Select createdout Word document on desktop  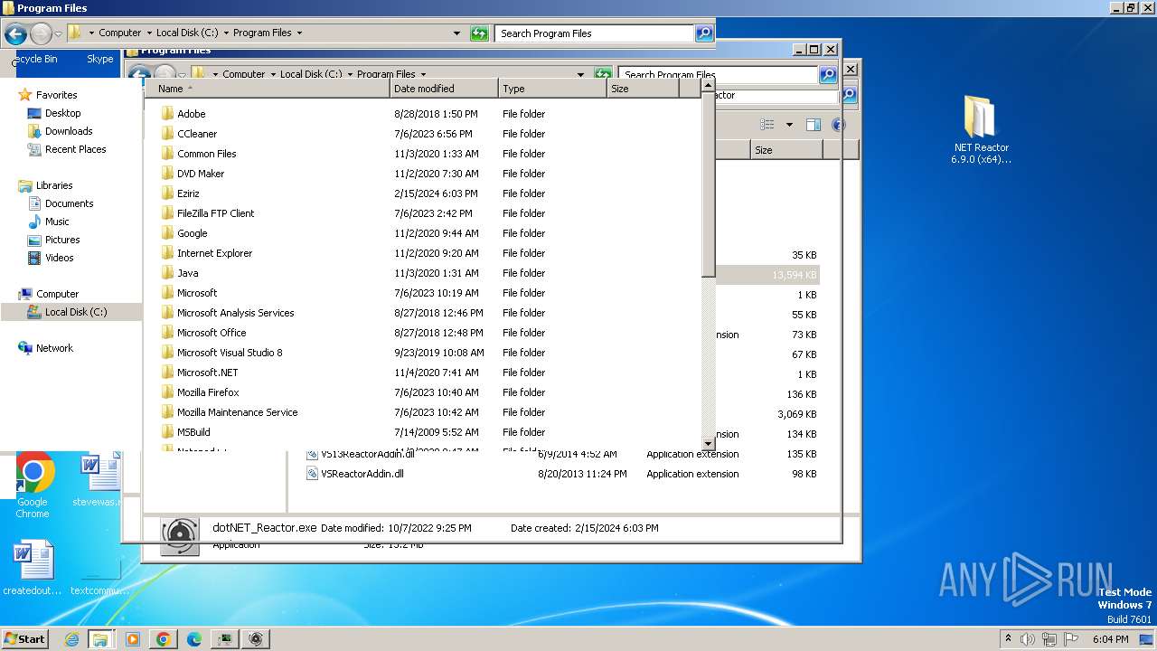tap(33, 569)
